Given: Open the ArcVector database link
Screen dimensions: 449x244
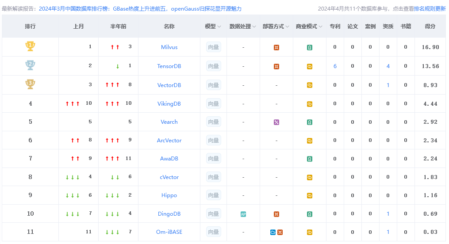Looking at the screenshot, I should pos(169,141).
